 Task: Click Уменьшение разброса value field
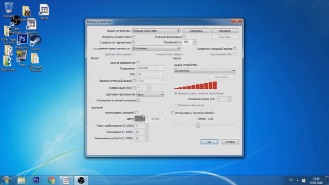point(140,138)
